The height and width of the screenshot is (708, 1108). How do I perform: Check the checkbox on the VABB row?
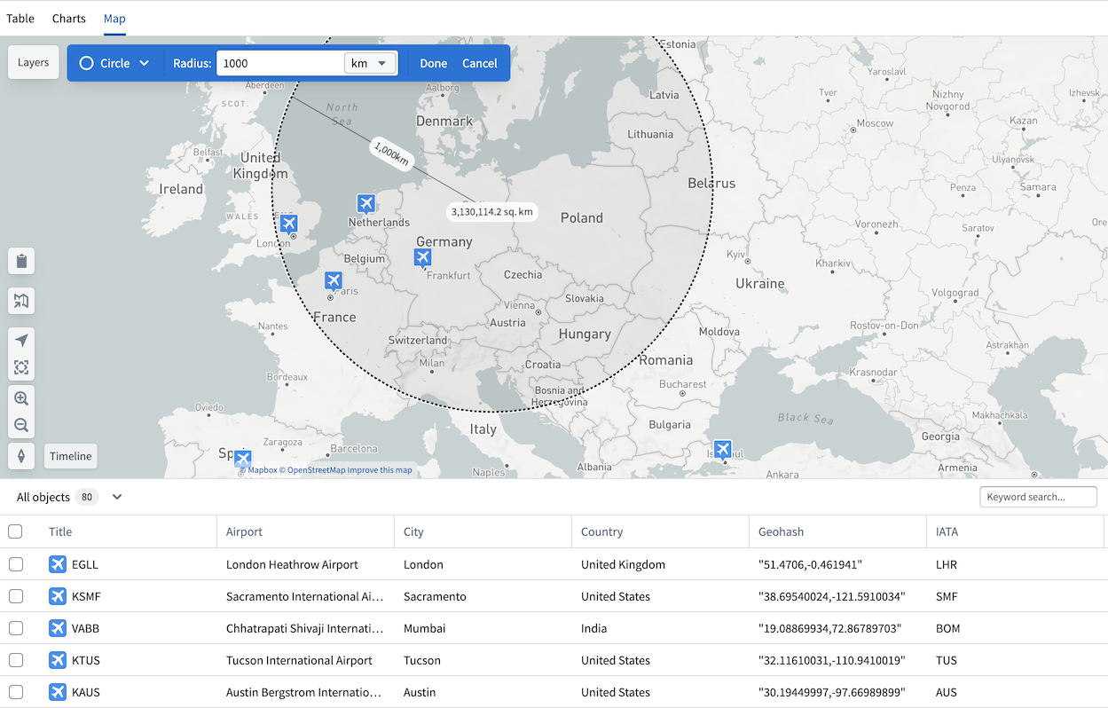tap(15, 628)
